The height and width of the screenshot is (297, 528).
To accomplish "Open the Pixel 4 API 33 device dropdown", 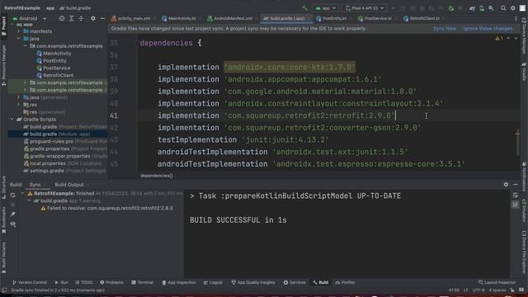I will (365, 8).
